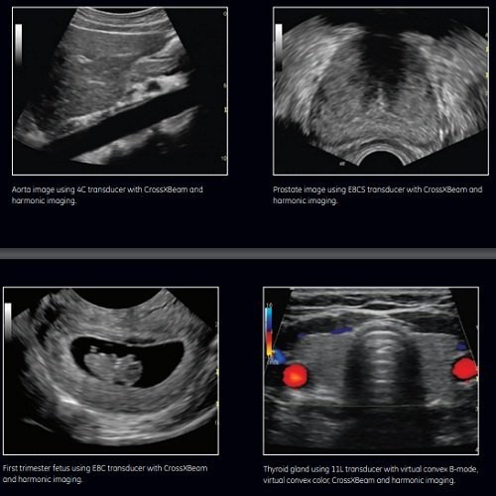This screenshot has height=496, width=496.
Task: Open the Aorta ultrasound image
Action: (x=120, y=91)
